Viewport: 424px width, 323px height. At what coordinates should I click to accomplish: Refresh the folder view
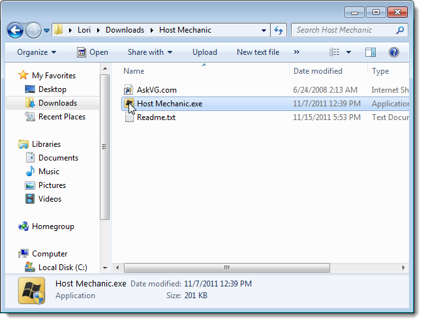(x=279, y=30)
